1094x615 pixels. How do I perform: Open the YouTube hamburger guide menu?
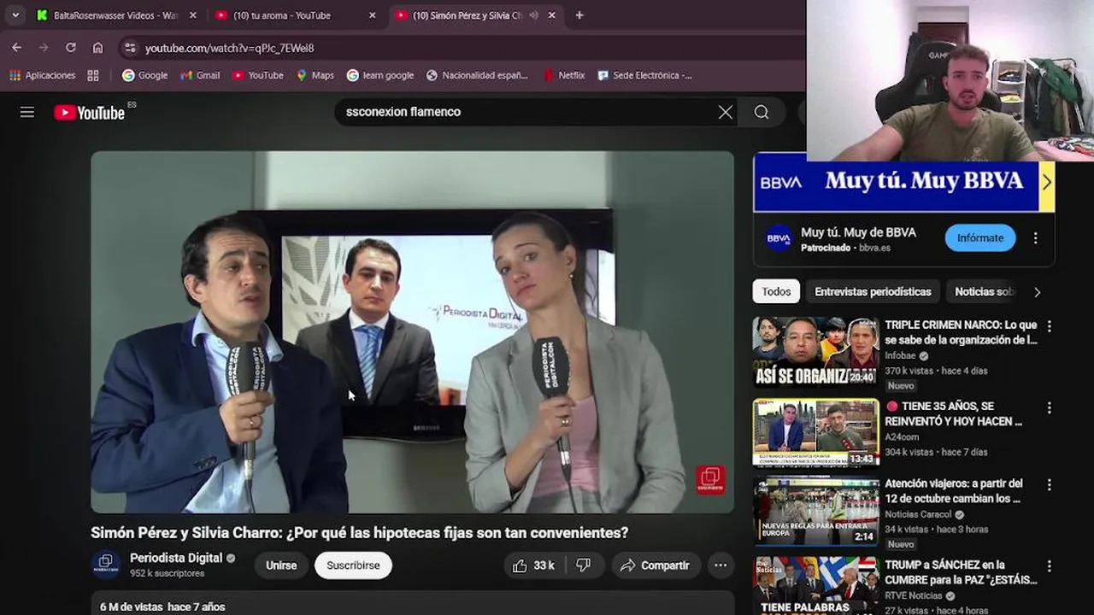27,112
